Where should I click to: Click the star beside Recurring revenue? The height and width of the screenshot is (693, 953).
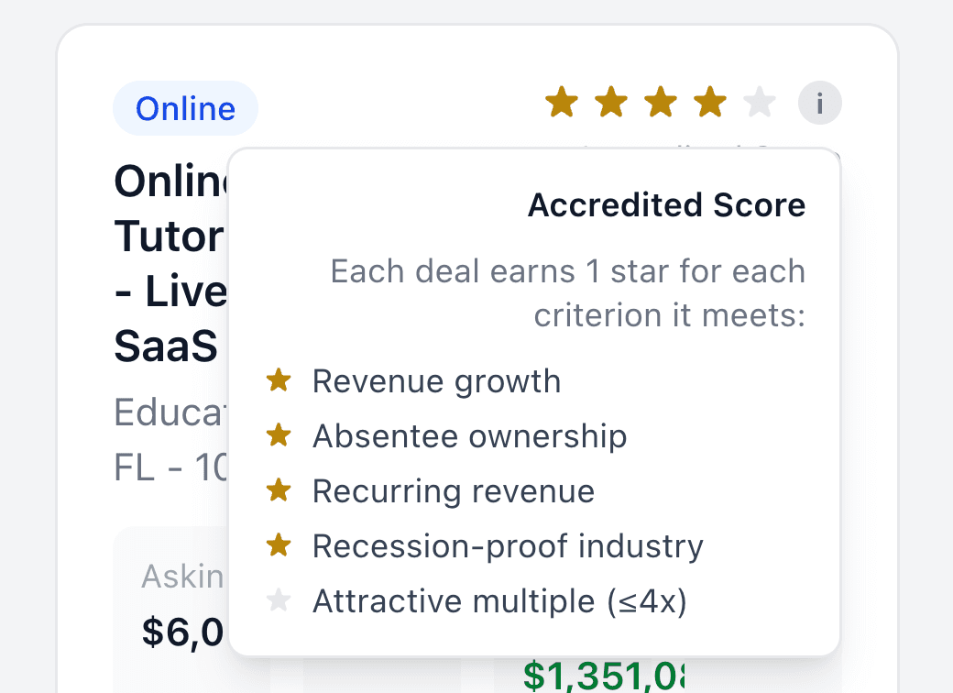coord(279,490)
